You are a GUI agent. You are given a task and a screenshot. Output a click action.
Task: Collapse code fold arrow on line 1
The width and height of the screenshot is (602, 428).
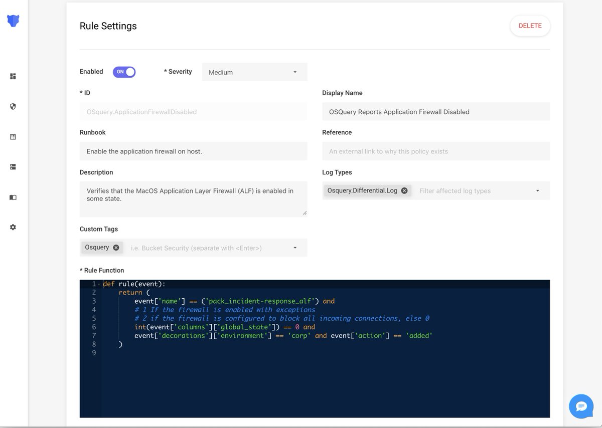coord(99,284)
